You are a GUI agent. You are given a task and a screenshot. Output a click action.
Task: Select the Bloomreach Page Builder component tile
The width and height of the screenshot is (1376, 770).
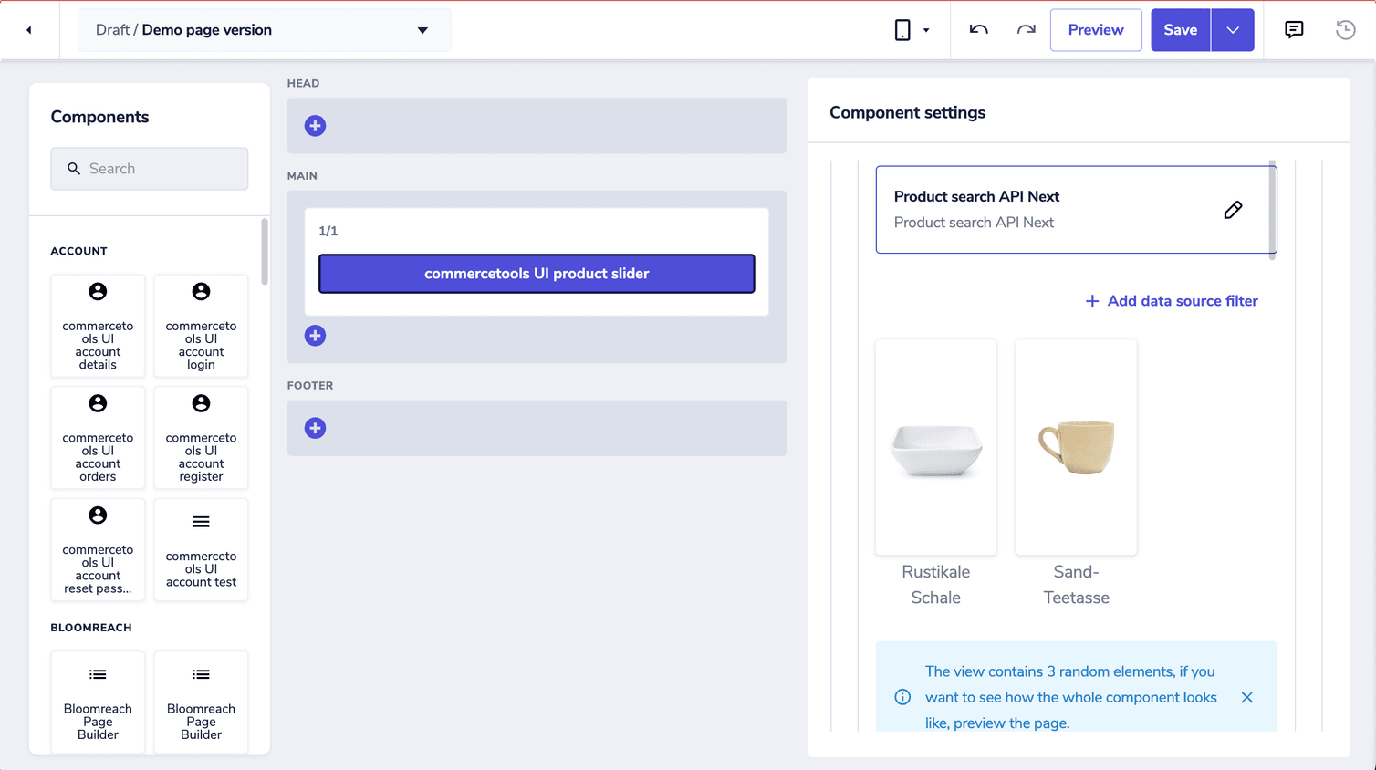98,702
